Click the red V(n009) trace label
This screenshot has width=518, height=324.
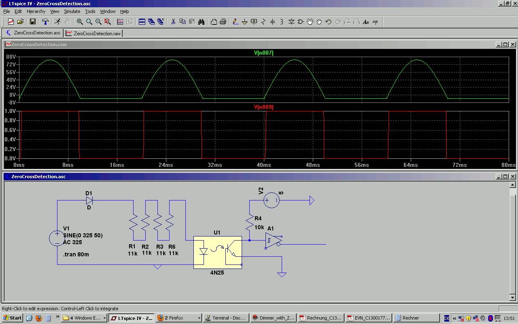coord(263,107)
